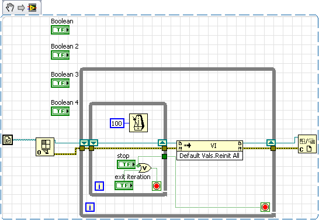This screenshot has width=319, height=220.
Task: Click the Open VI Reference node
Action: (45, 147)
